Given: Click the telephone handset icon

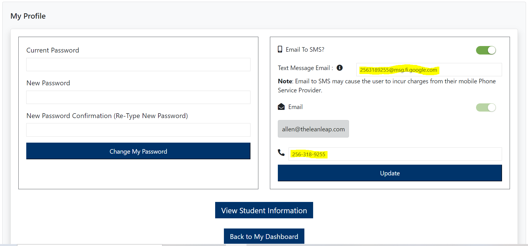Looking at the screenshot, I should 281,153.
